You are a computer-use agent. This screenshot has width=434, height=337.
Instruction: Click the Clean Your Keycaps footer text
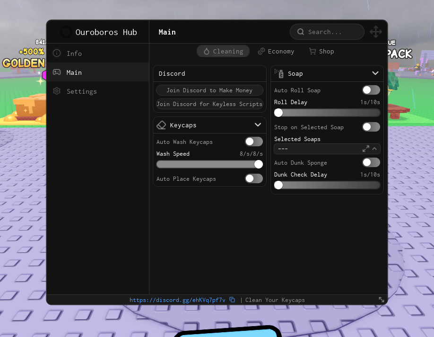coord(275,300)
